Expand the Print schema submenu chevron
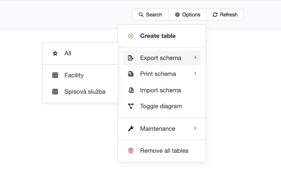 [x=195, y=74]
